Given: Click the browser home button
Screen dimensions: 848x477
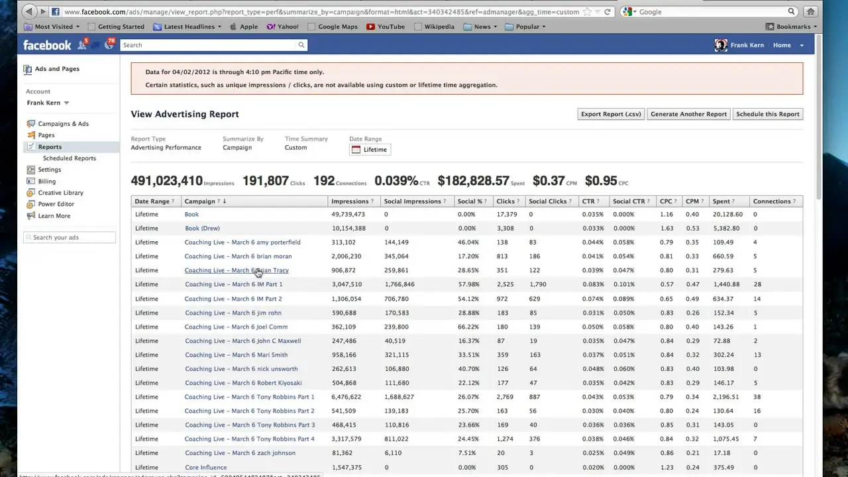Looking at the screenshot, I should (x=810, y=11).
